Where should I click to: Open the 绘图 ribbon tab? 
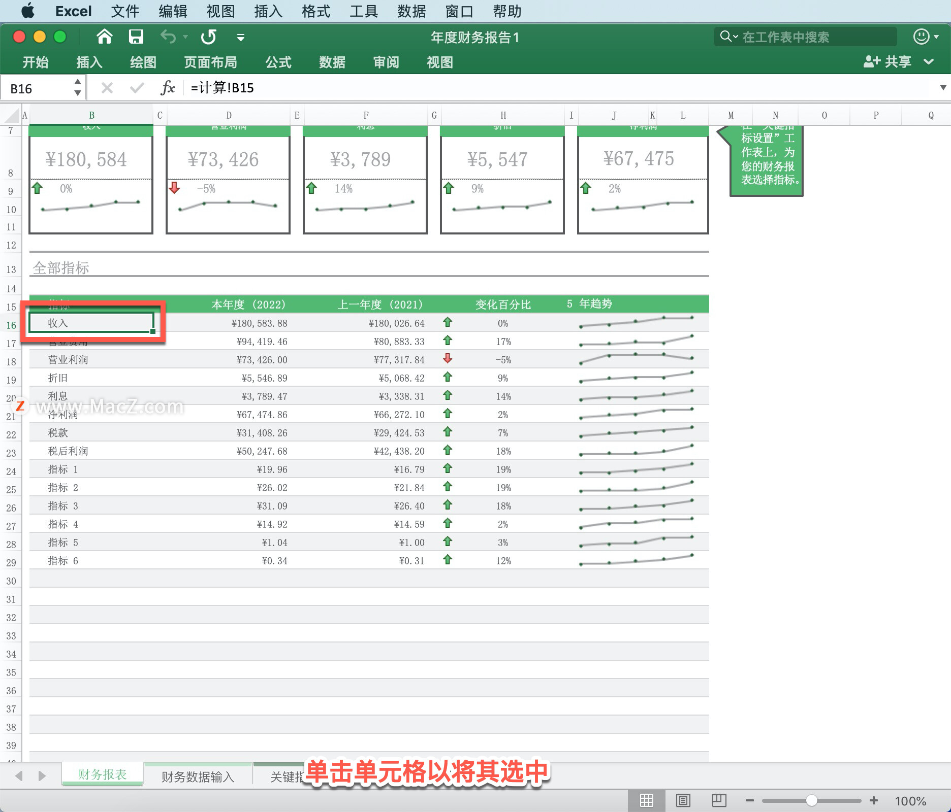pos(143,62)
